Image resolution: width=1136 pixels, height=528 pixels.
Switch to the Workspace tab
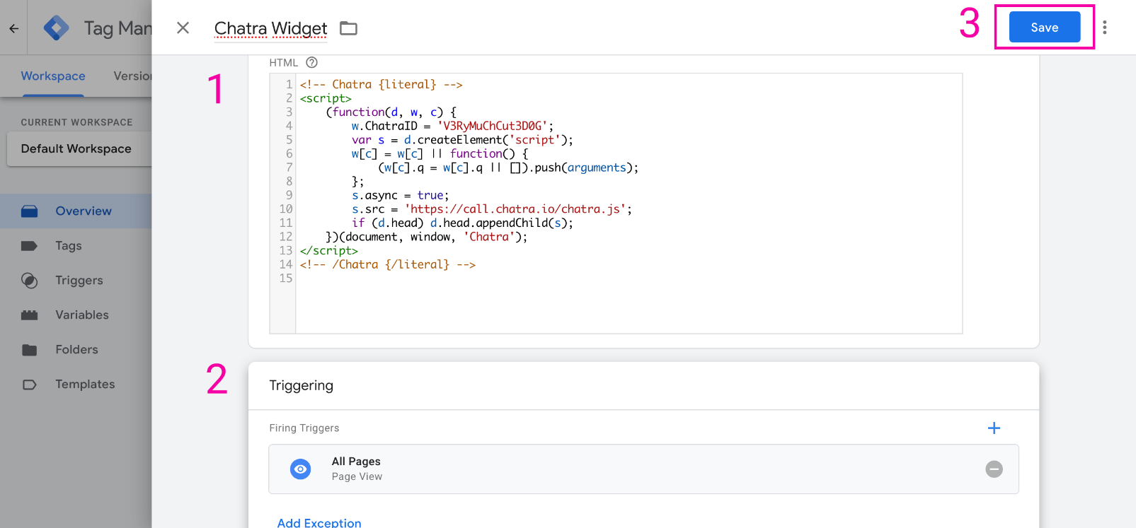coord(53,76)
